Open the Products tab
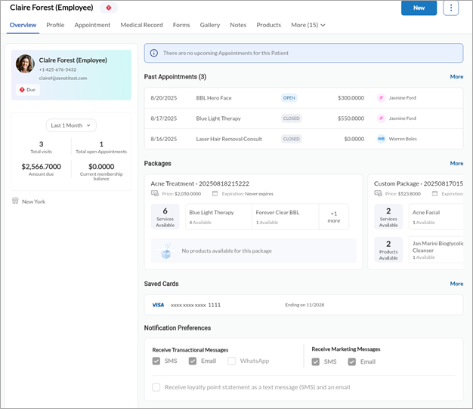 (268, 25)
